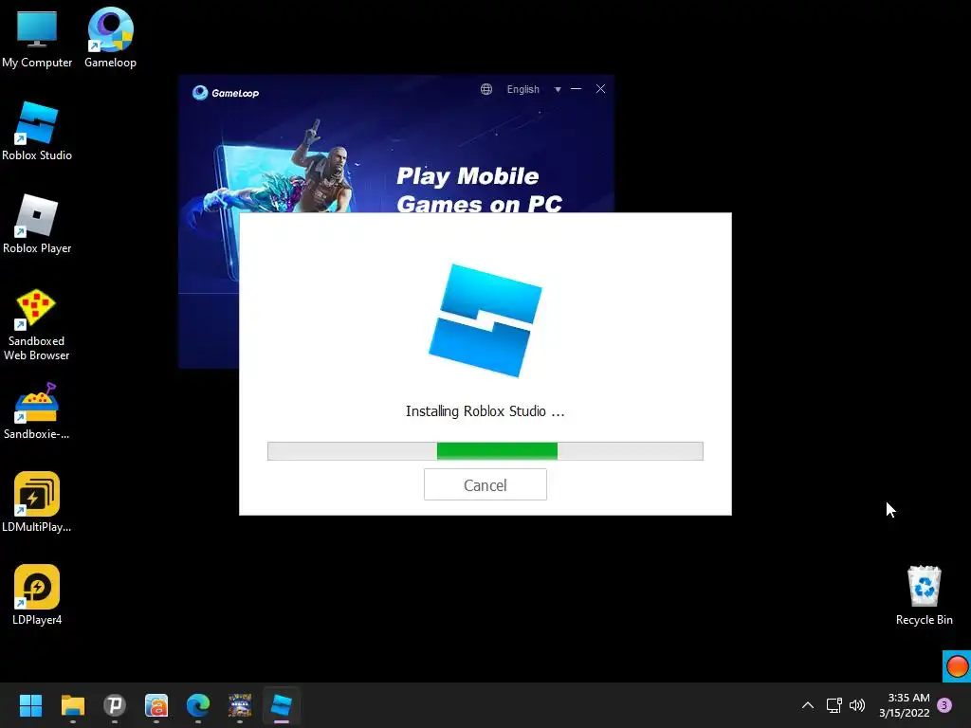Click the Roblox Studio logo in installer
This screenshot has height=728, width=971.
[x=485, y=320]
